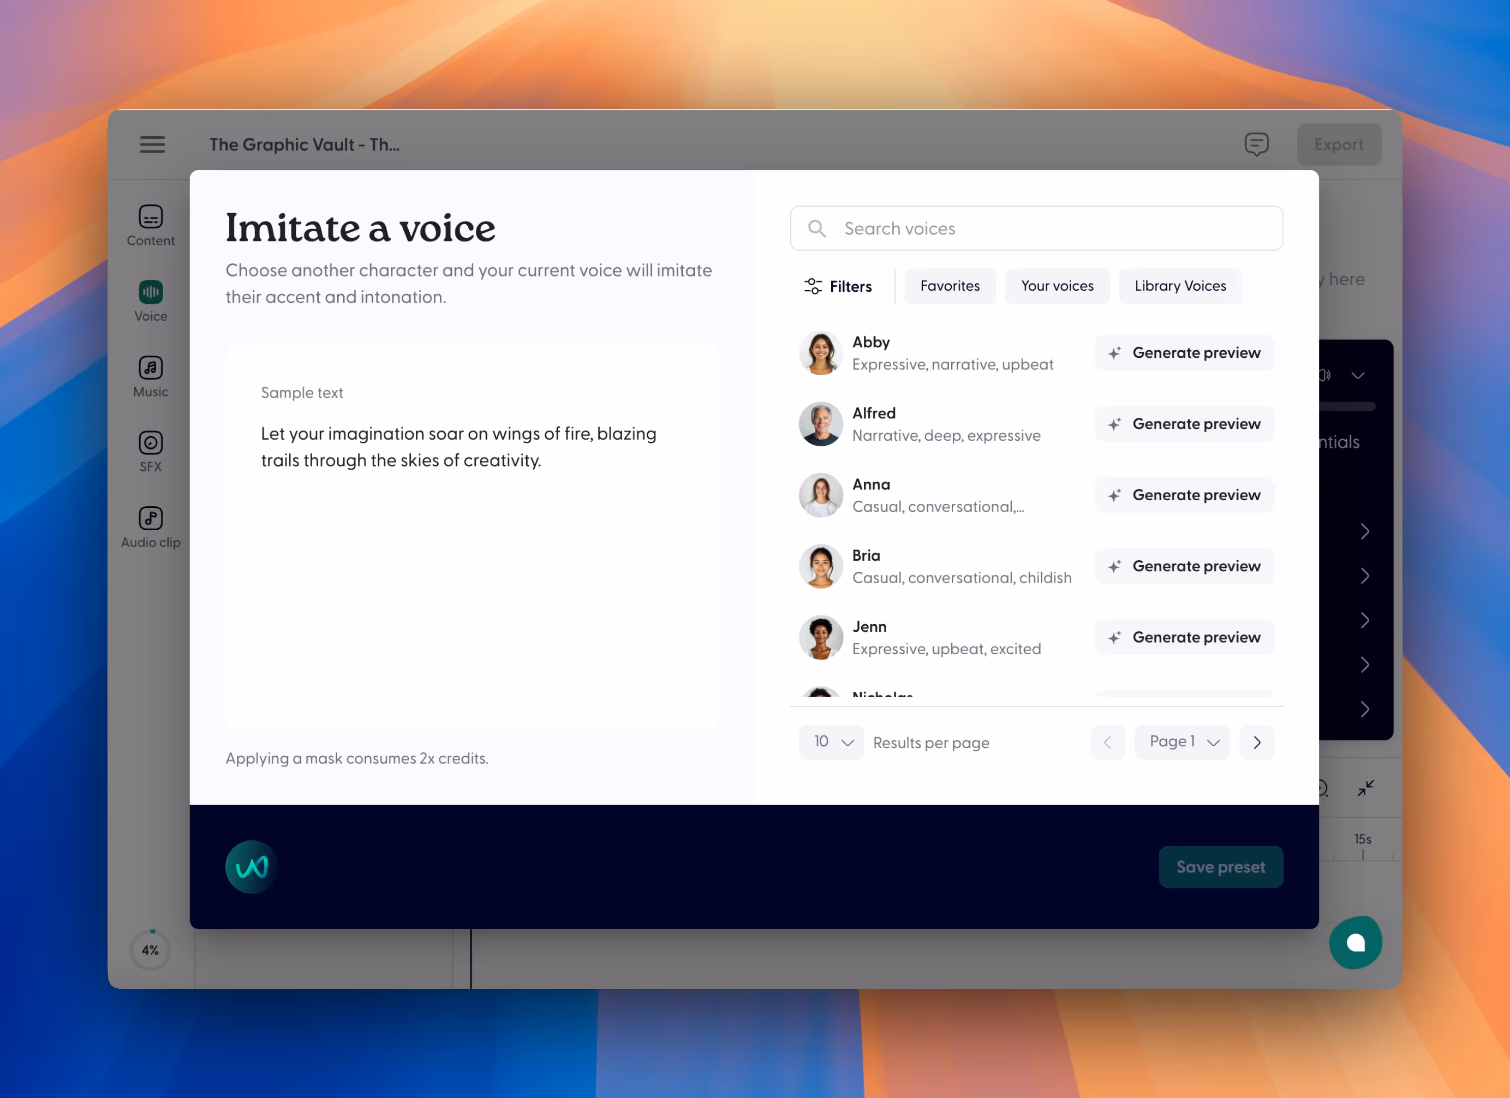The height and width of the screenshot is (1098, 1510).
Task: Focus the Search voices field
Action: coord(1036,228)
